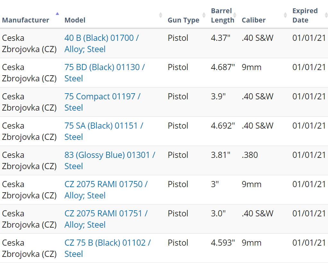Select Pistol gun type in 83 Glossy Blue row
The image size is (328, 263).
[178, 155]
